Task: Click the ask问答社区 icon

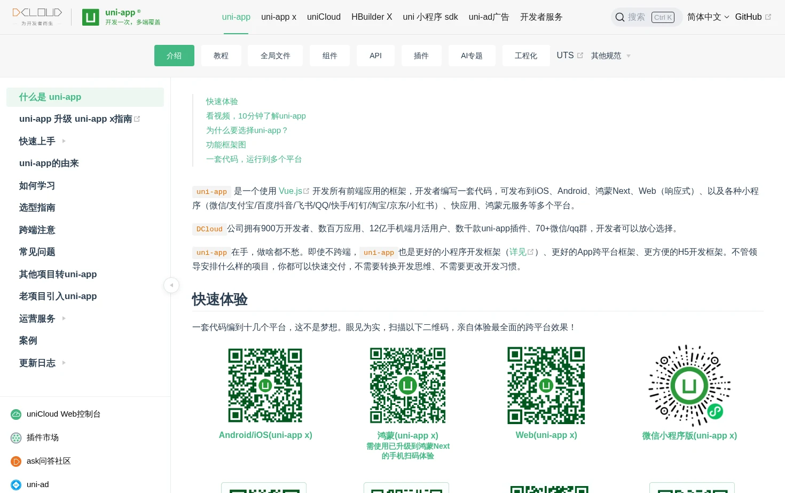Action: (x=16, y=461)
